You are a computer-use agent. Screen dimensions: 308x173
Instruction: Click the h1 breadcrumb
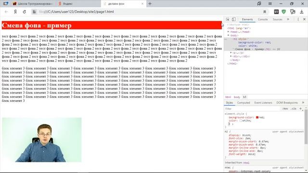coord(244,97)
